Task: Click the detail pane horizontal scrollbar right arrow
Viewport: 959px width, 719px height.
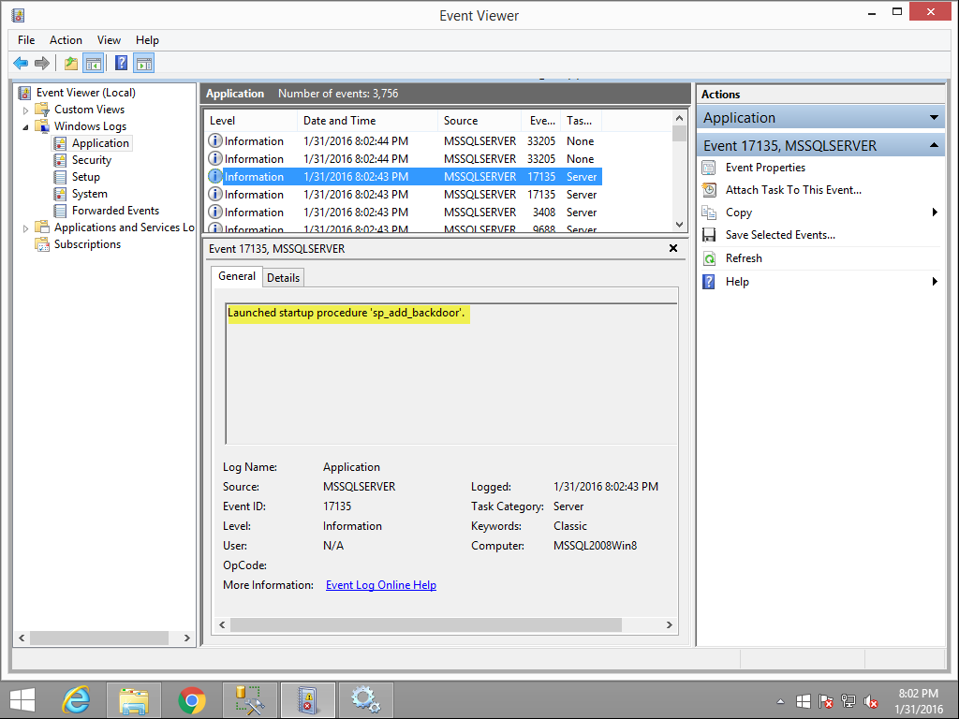Action: (x=669, y=624)
